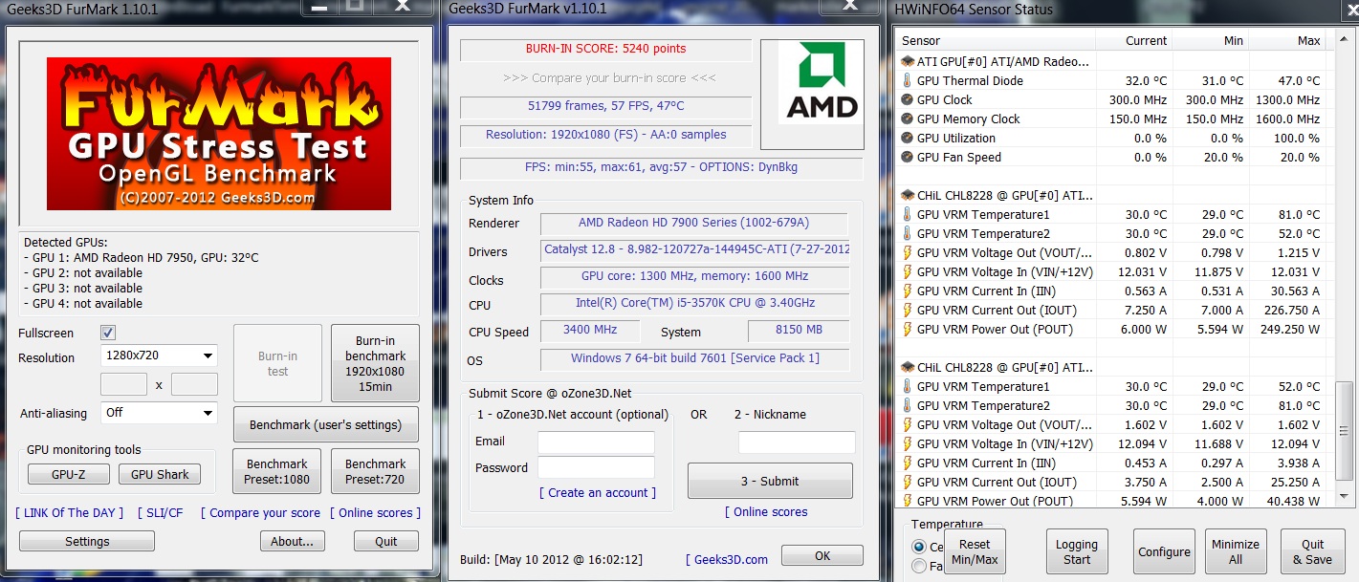This screenshot has width=1359, height=582.
Task: Click the Email input field
Action: point(596,442)
